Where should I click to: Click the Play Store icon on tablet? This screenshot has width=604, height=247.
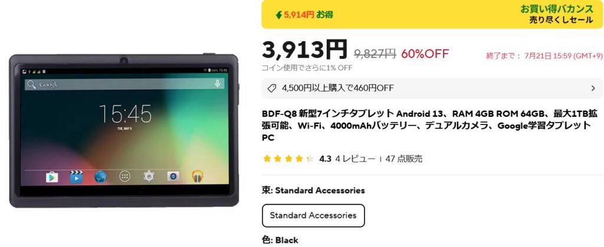(x=52, y=177)
